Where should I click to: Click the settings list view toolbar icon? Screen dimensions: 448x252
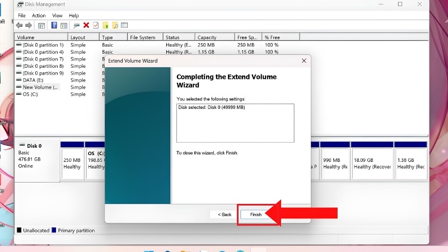tap(124, 25)
